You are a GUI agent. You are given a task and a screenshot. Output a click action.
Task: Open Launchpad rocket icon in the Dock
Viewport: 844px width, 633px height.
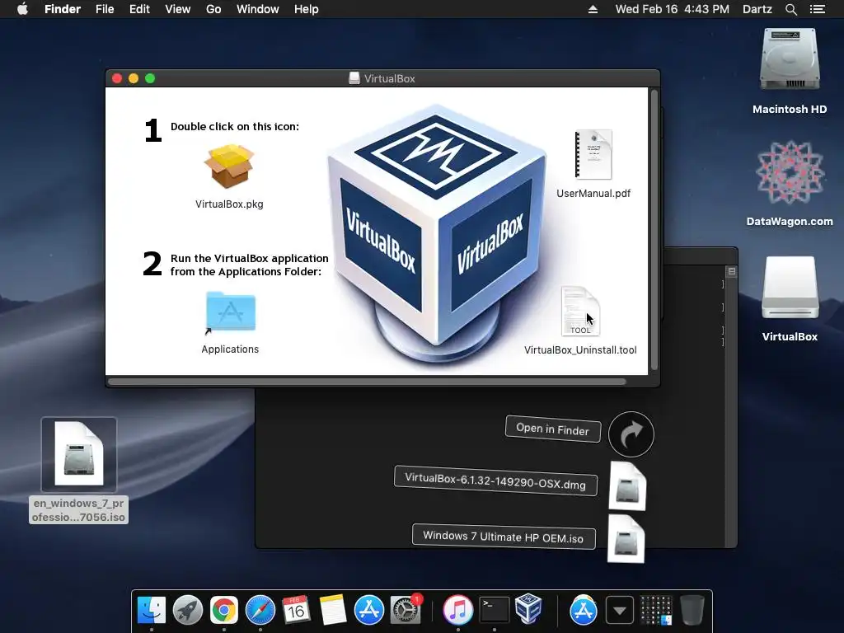tap(187, 610)
